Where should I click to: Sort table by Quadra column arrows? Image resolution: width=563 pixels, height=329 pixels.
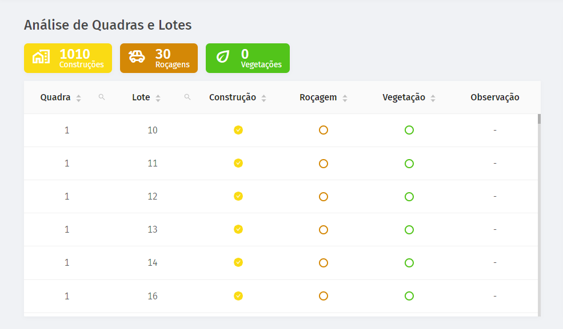pyautogui.click(x=79, y=98)
